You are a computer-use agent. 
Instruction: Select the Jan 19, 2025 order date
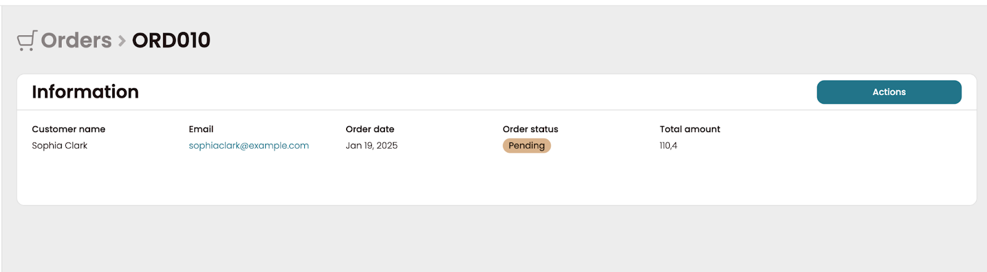tap(371, 146)
